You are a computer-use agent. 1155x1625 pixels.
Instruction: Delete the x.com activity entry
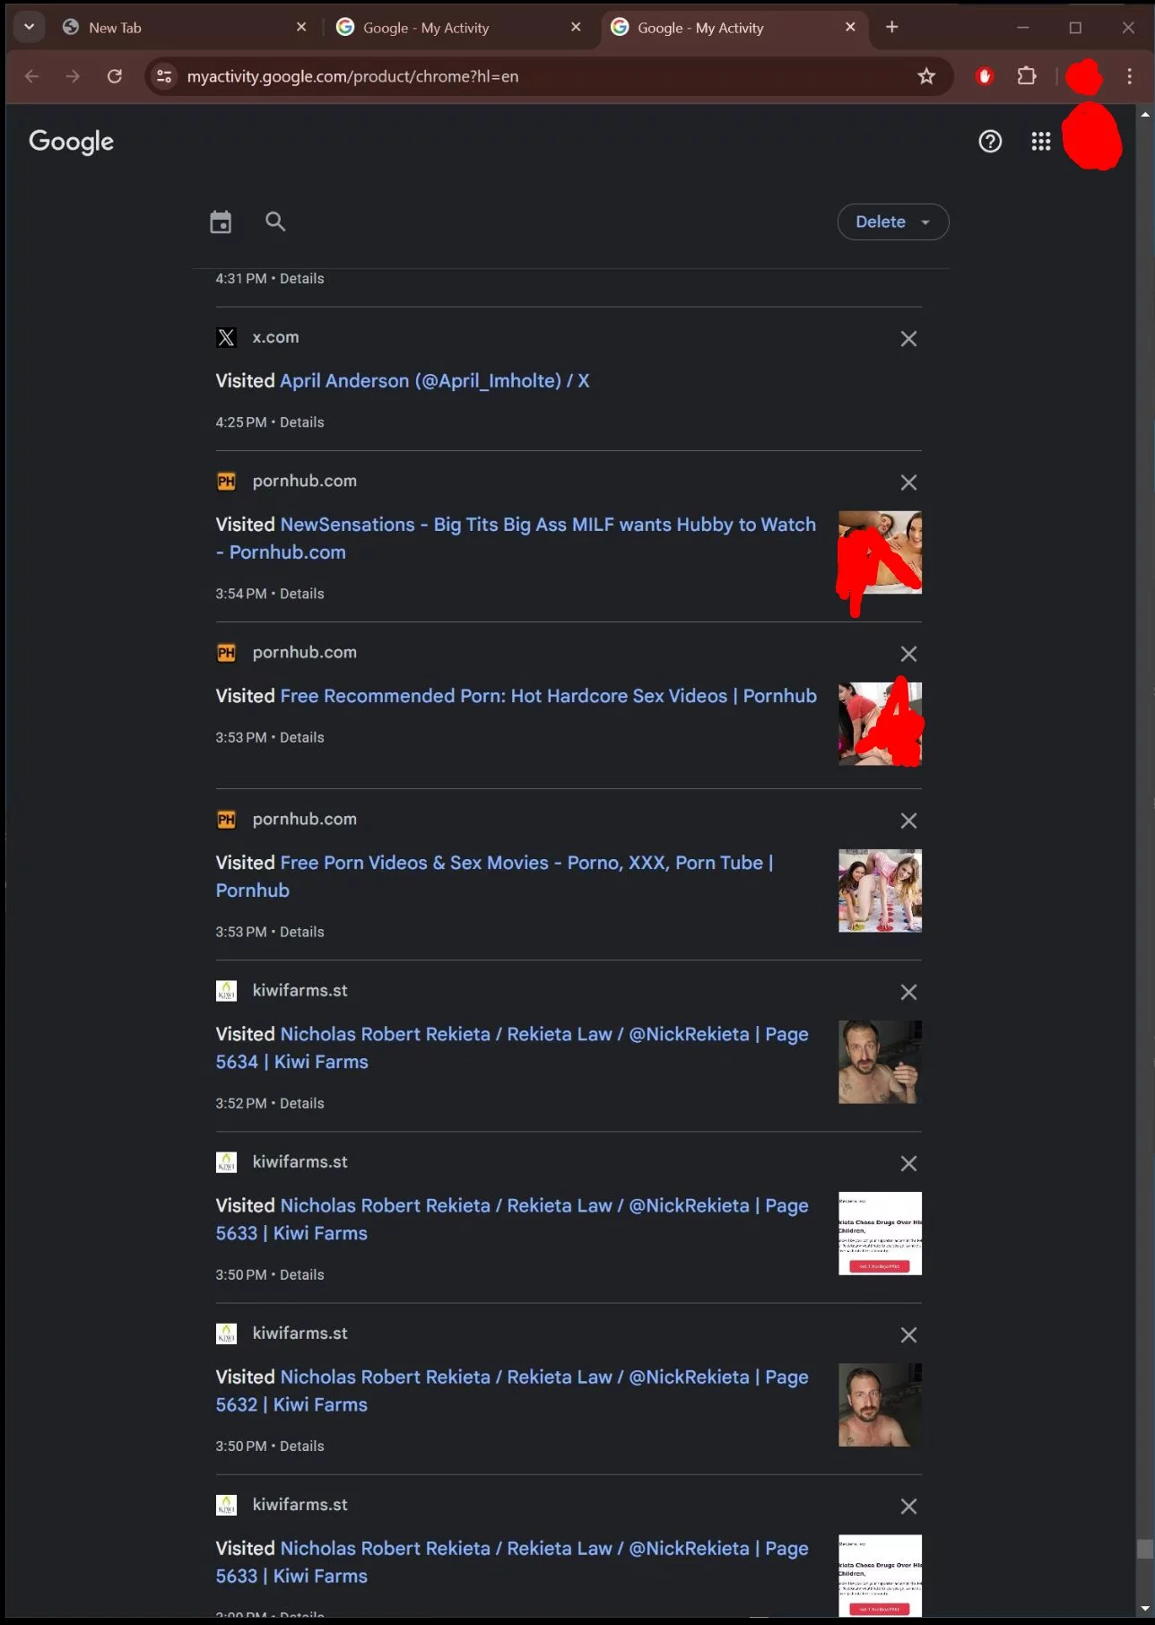point(908,338)
